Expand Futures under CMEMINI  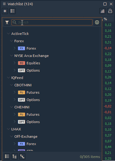coord(15,114)
